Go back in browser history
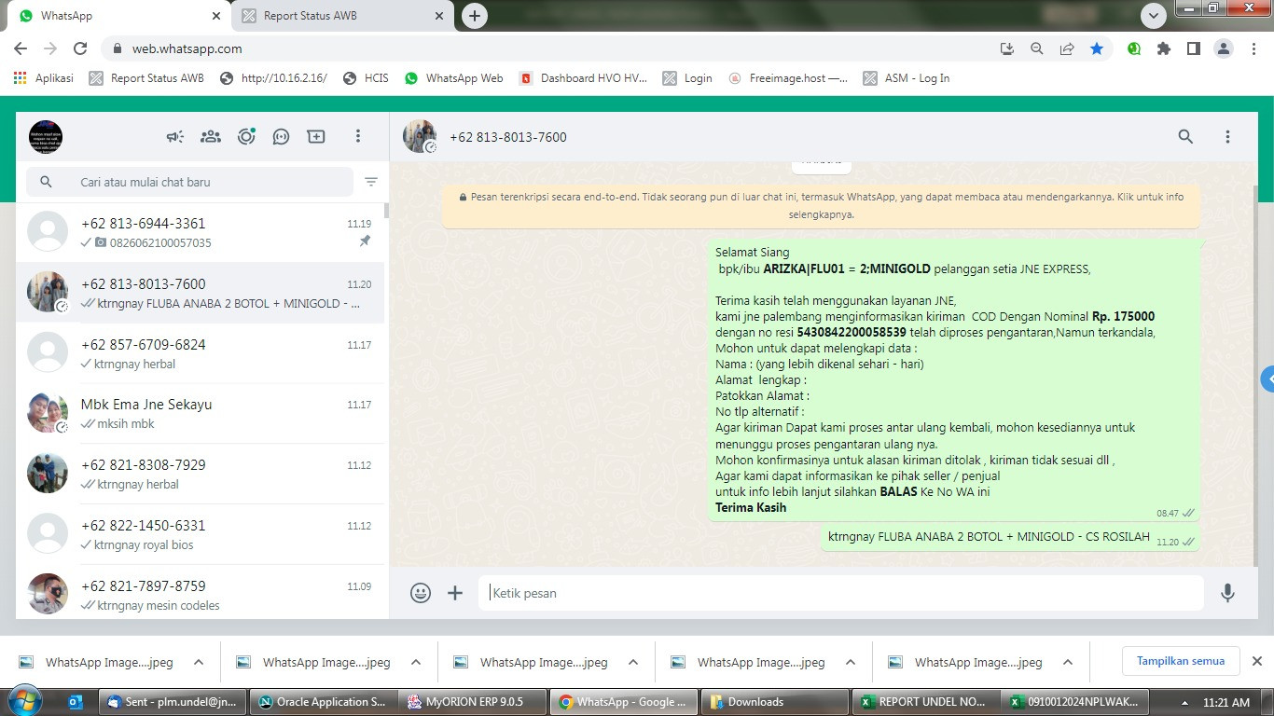The width and height of the screenshot is (1274, 716). 21,48
